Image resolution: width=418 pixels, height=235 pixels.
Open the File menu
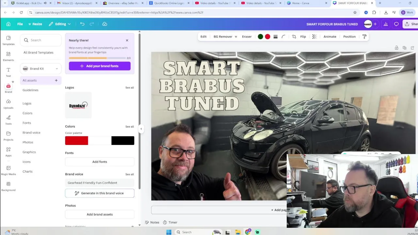click(20, 24)
